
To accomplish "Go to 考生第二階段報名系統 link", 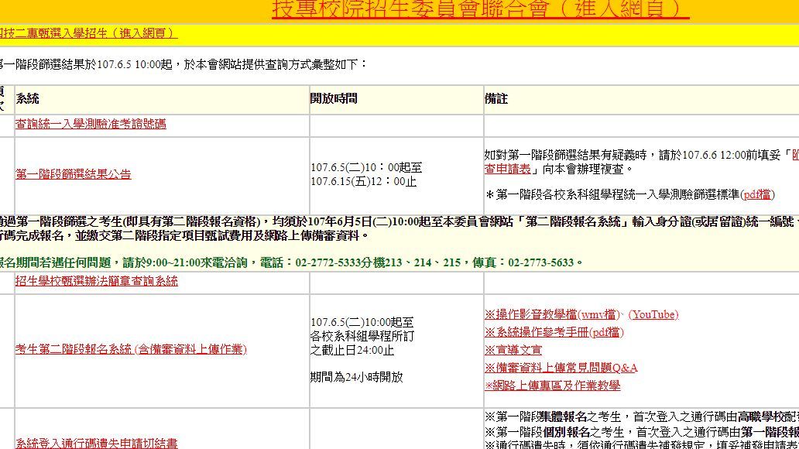I will [x=132, y=349].
